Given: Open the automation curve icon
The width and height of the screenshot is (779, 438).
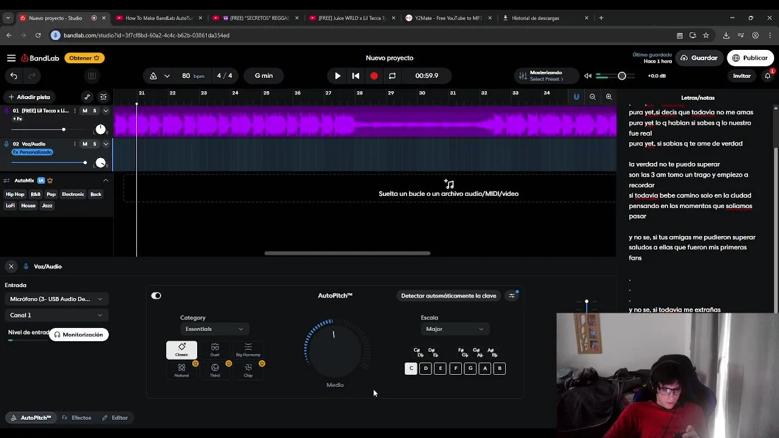Looking at the screenshot, I should (87, 97).
